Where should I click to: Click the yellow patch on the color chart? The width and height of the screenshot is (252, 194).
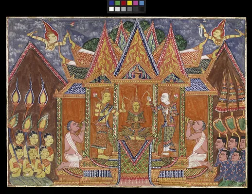click(129, 3)
